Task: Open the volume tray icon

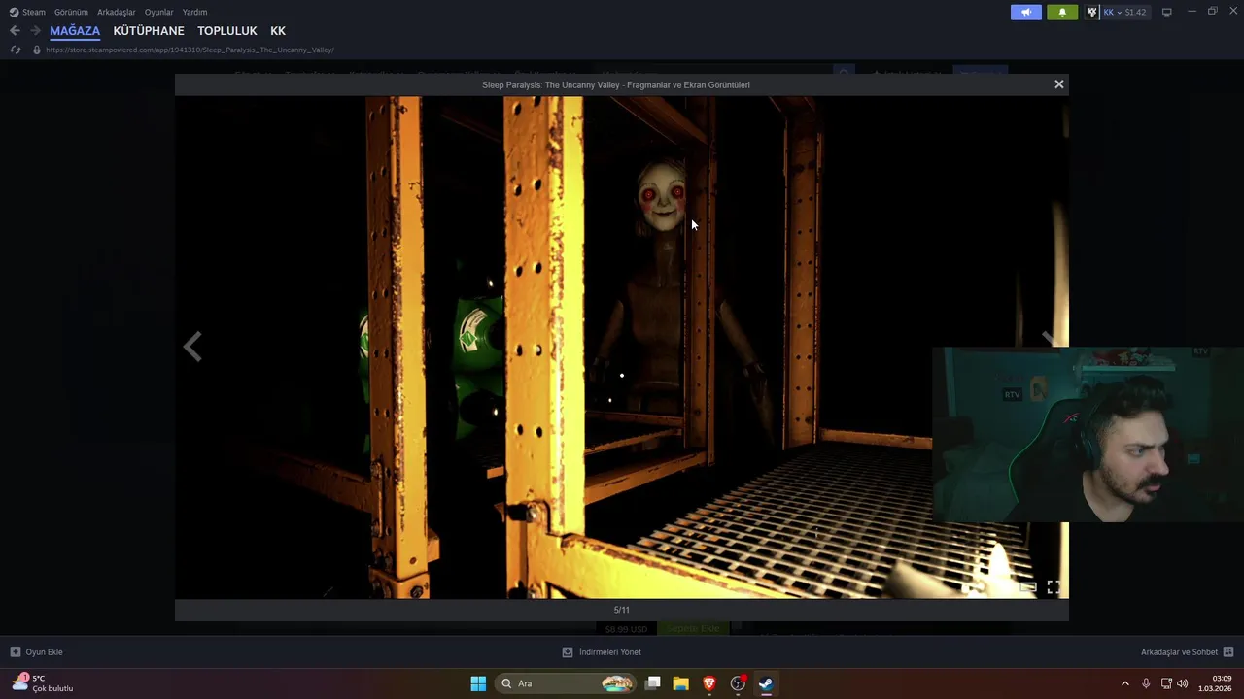Action: (x=1183, y=683)
